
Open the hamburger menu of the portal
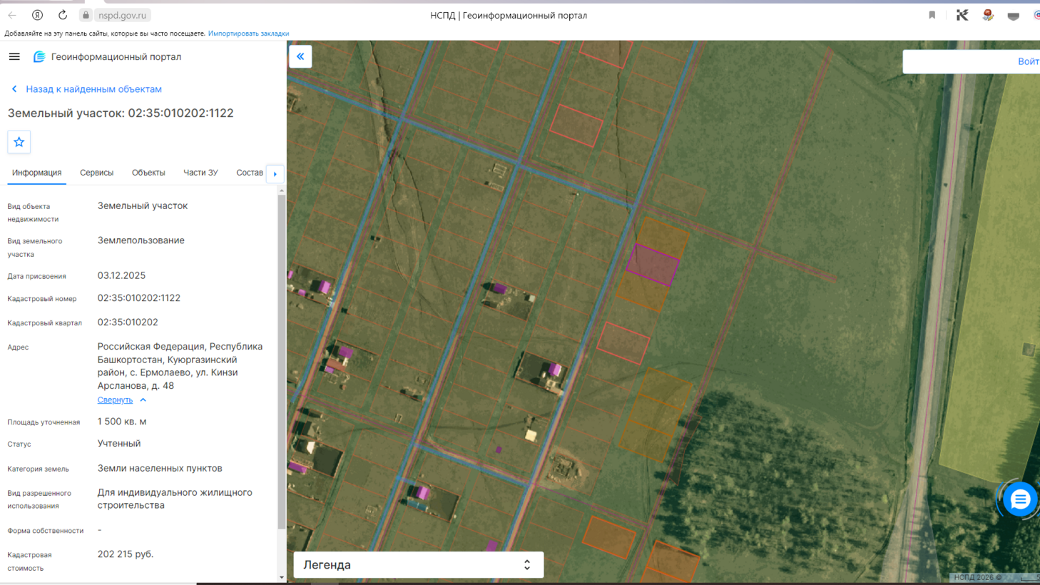pyautogui.click(x=14, y=57)
